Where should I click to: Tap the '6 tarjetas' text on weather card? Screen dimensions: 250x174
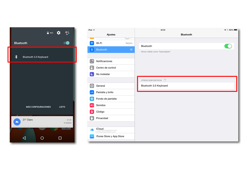67,123
